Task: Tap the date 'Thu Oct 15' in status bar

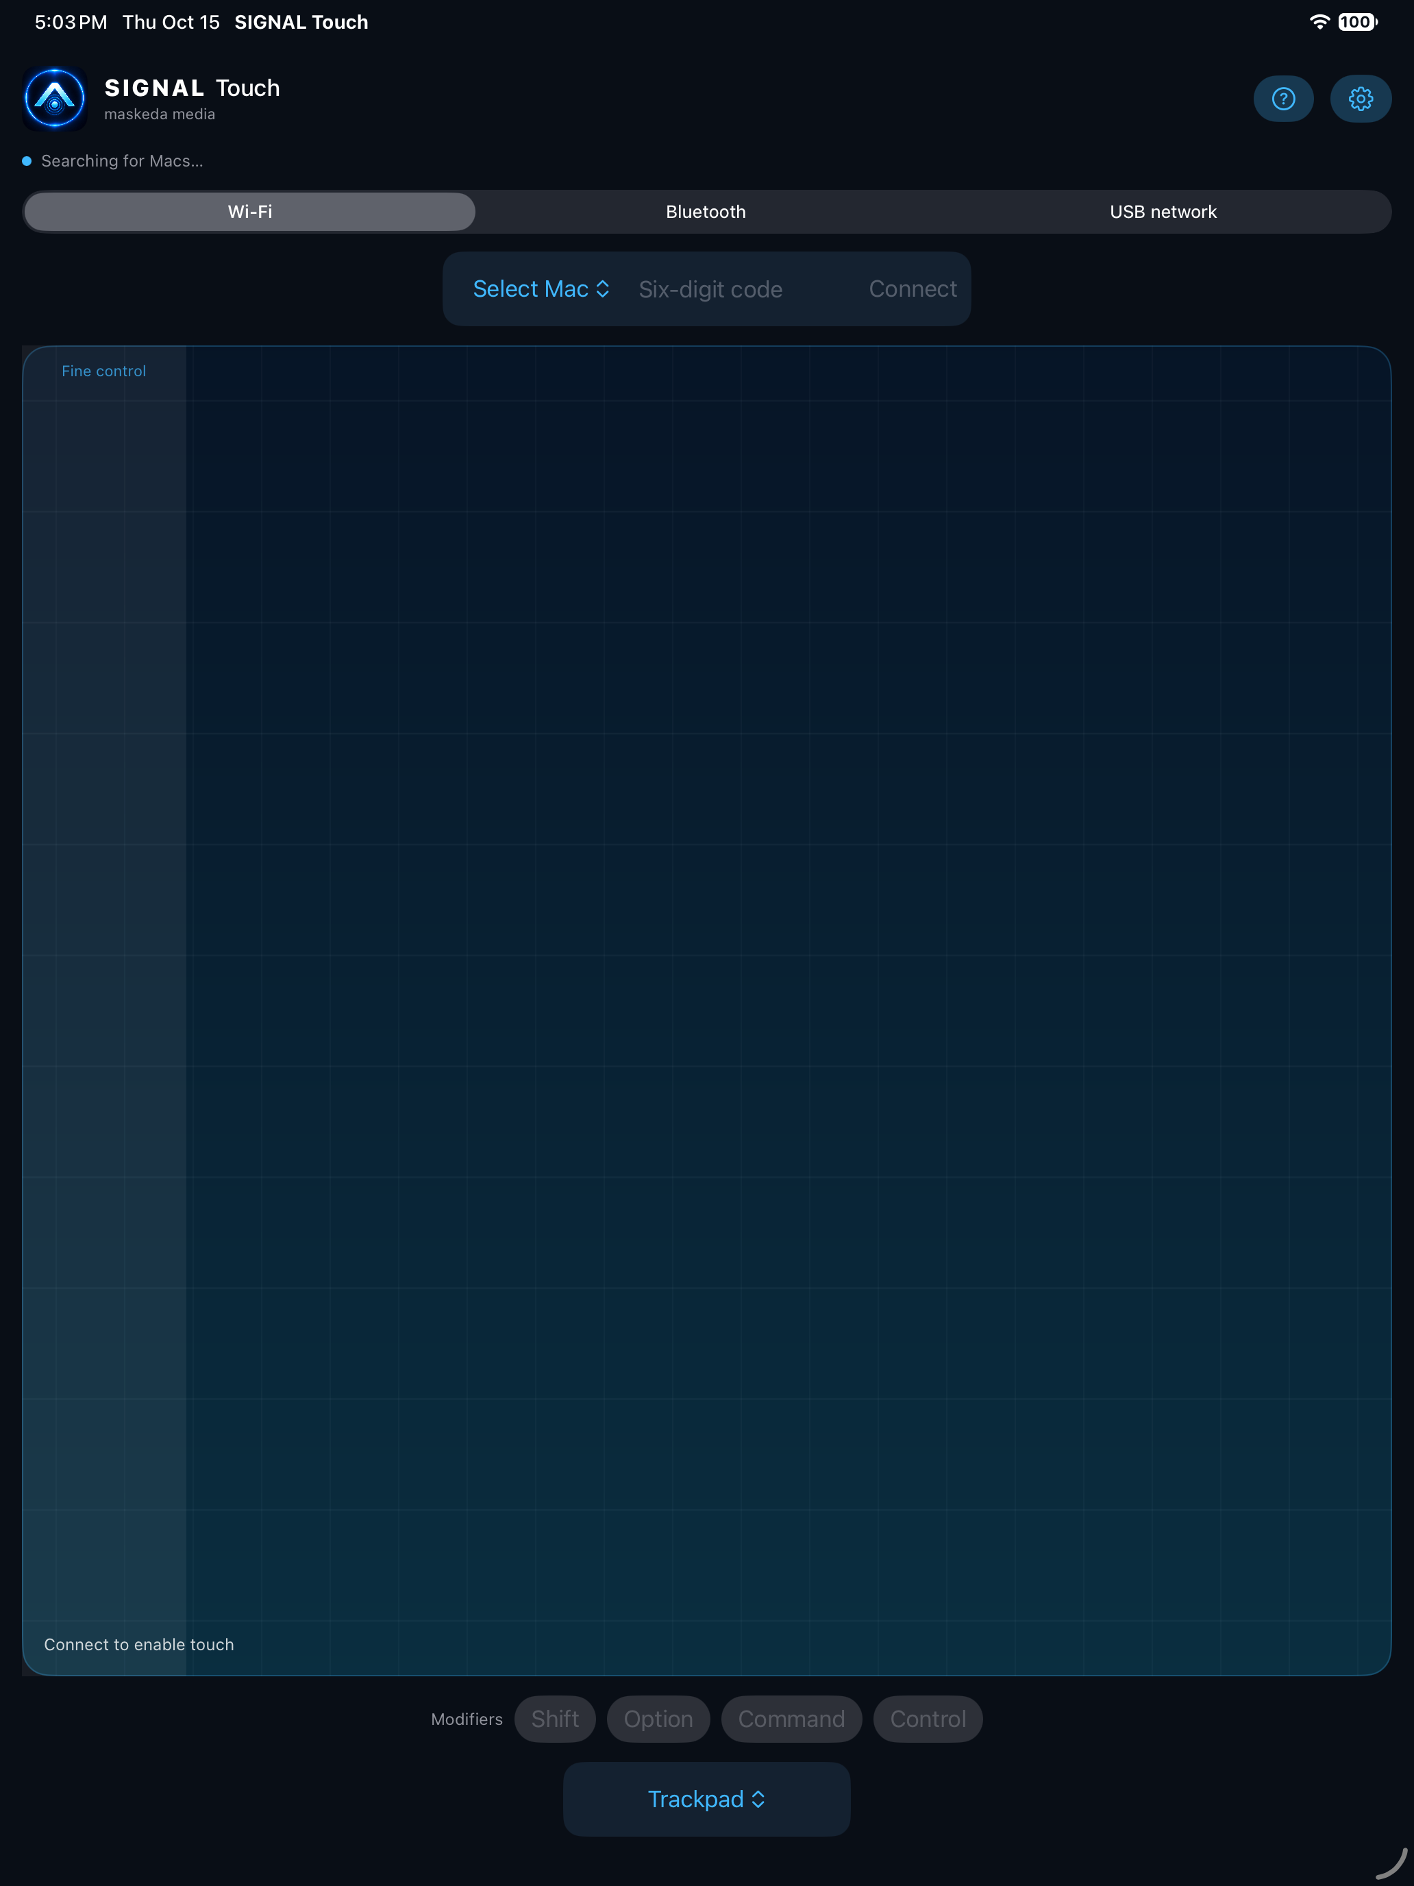Action: point(171,22)
